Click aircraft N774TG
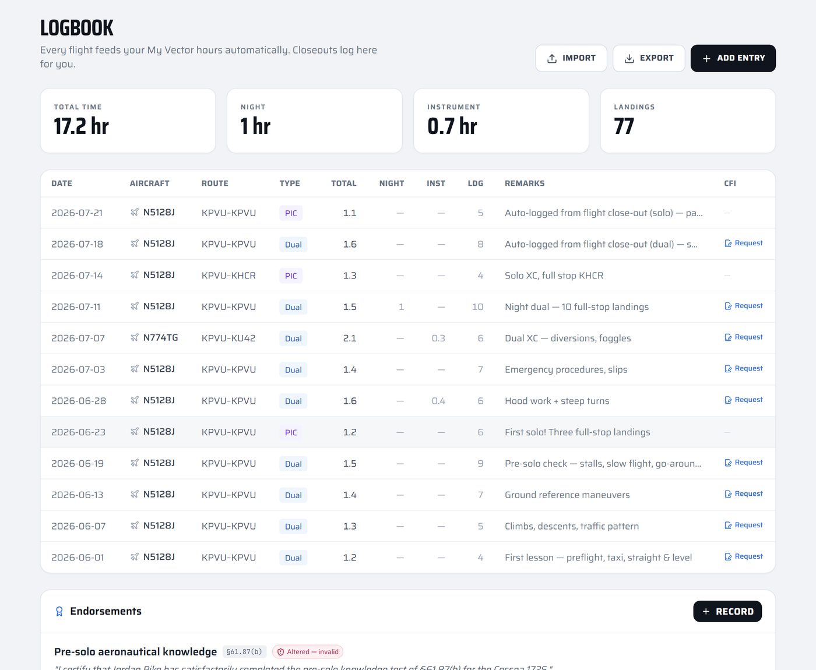816x670 pixels. pos(161,337)
